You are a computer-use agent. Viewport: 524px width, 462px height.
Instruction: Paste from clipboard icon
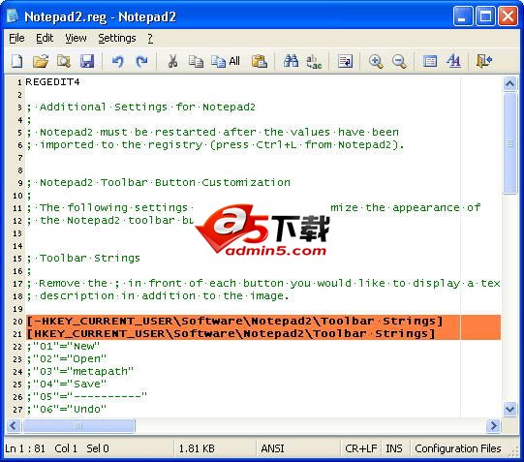260,61
